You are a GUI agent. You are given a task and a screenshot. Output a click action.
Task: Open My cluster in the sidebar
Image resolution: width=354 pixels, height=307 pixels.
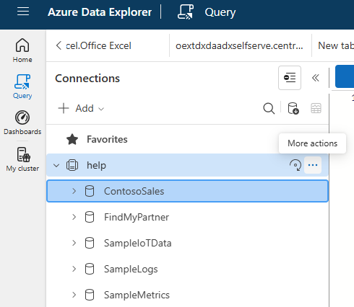[22, 159]
